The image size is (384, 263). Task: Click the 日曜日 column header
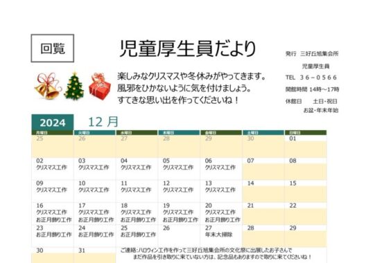tap(306, 133)
